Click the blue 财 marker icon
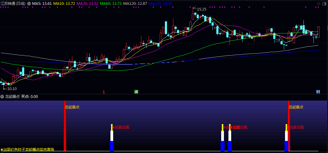Image resolution: width=328 pixels, height=153 pixels. pos(318,92)
